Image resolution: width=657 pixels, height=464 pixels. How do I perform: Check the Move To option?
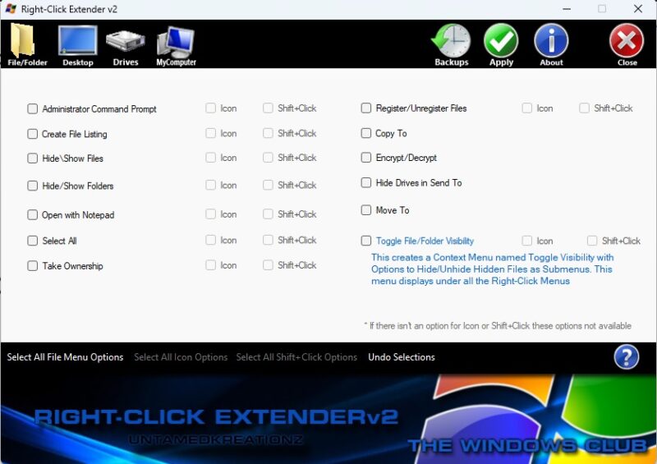click(x=365, y=209)
